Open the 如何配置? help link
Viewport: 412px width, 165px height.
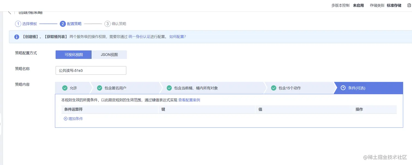[x=178, y=37]
